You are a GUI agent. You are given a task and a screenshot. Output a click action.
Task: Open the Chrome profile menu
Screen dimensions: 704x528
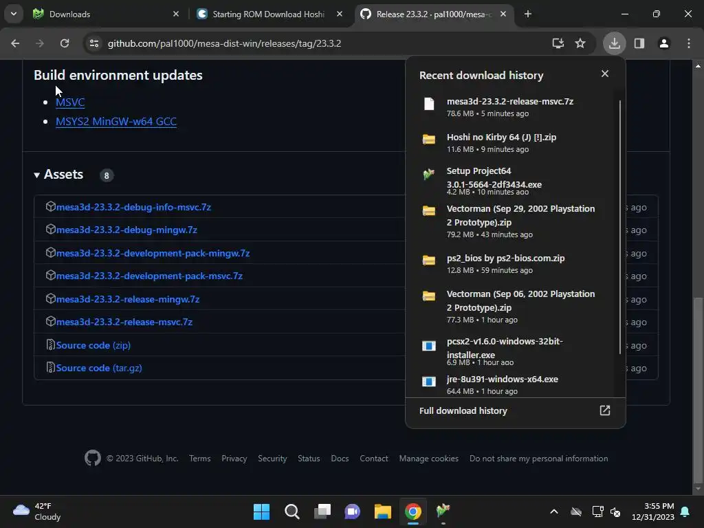point(663,43)
